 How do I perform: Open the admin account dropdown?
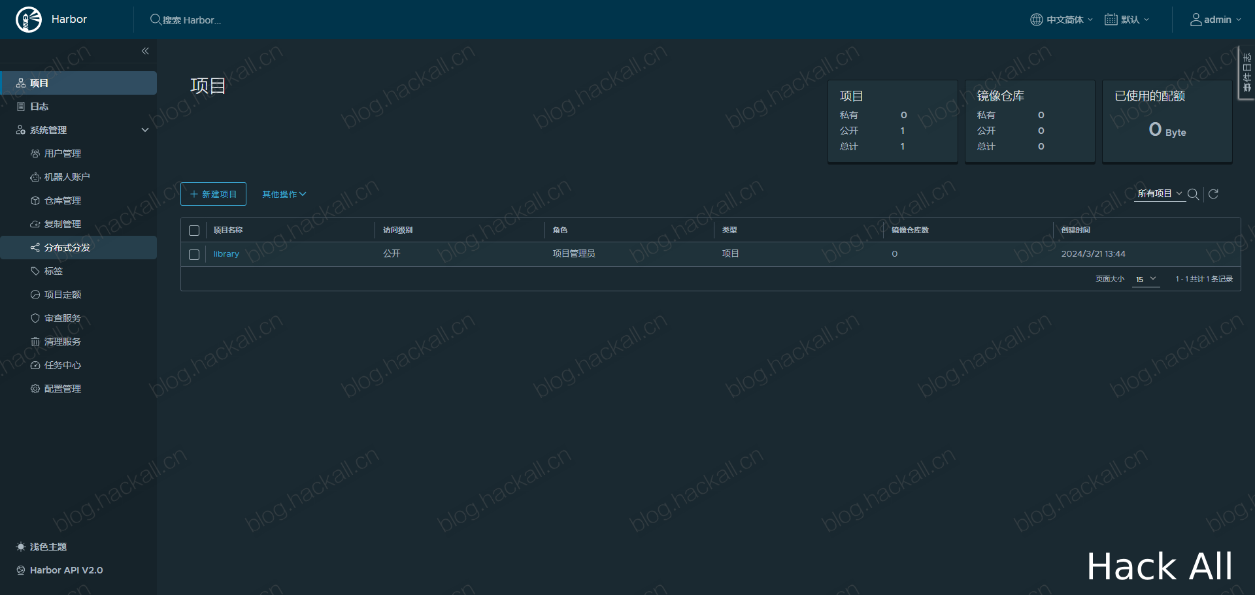(1216, 20)
